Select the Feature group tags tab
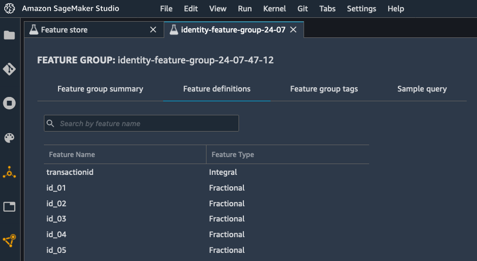Viewport: 477px width, 261px height. (x=324, y=89)
